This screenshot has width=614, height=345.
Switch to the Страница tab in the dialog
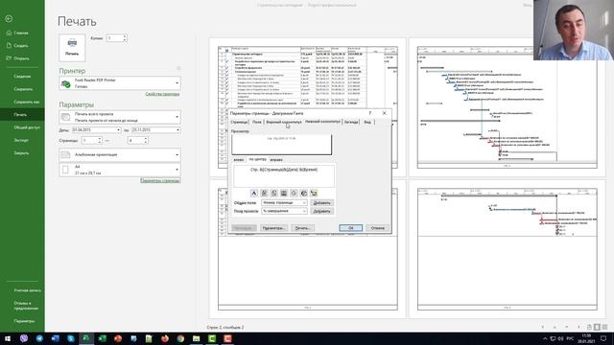tap(239, 122)
